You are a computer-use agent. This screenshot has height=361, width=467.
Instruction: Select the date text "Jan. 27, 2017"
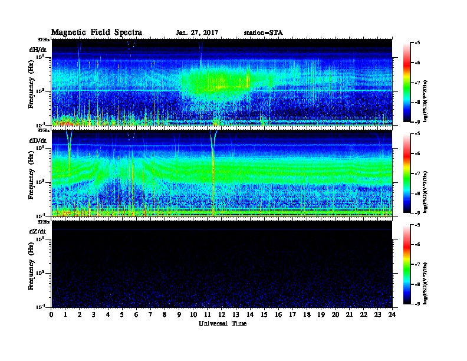[197, 33]
